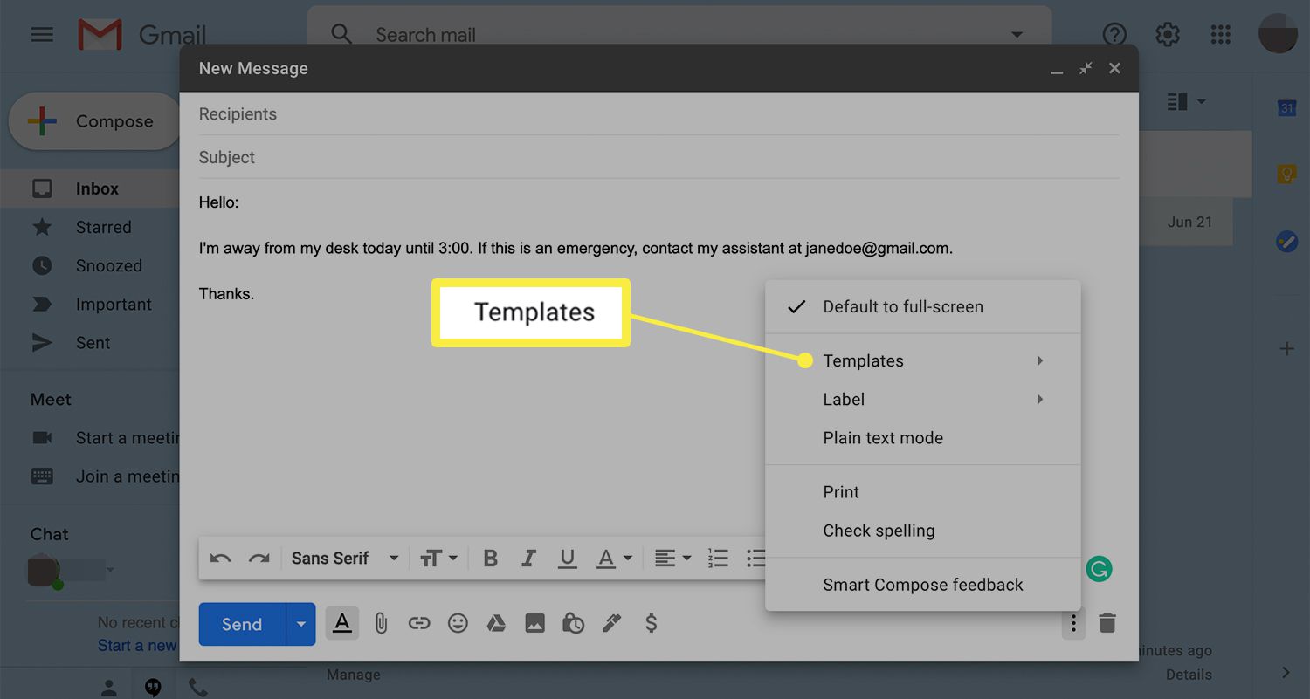Get add-ons with the plus icon
The image size is (1310, 699).
(x=1286, y=349)
